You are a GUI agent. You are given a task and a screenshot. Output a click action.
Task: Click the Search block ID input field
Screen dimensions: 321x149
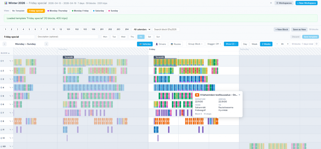pyautogui.click(x=166, y=29)
